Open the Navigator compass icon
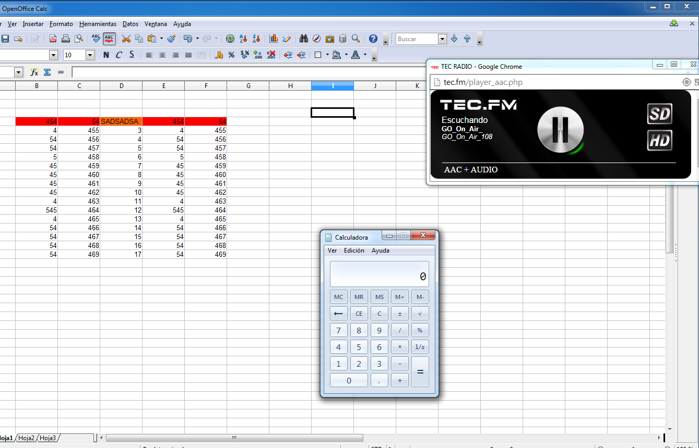 pos(317,39)
